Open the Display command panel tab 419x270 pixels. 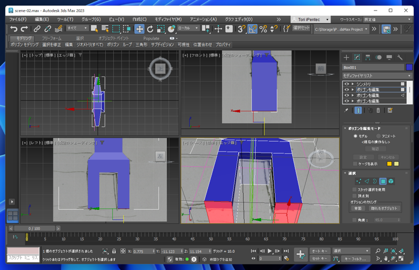point(389,57)
